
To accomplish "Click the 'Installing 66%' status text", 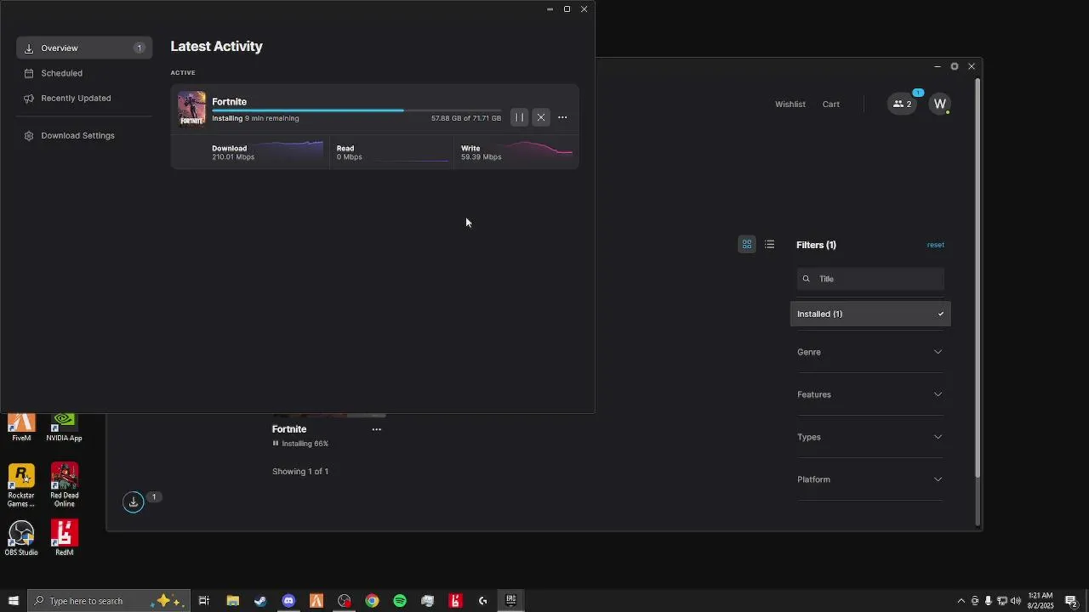I will click(x=305, y=444).
